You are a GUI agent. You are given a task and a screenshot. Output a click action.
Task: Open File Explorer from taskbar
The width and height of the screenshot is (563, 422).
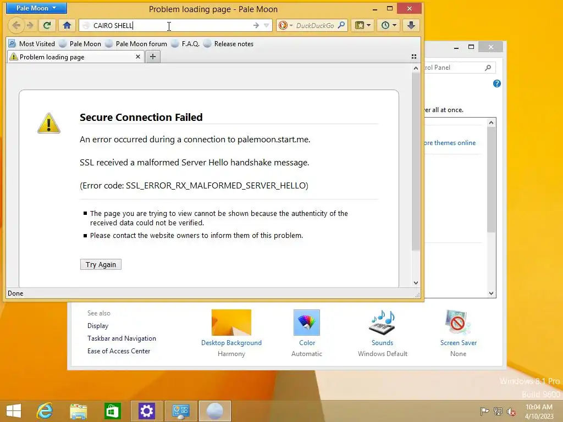pos(79,411)
